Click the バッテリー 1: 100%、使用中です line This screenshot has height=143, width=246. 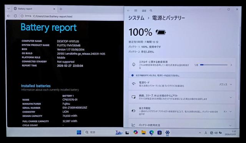(145, 47)
